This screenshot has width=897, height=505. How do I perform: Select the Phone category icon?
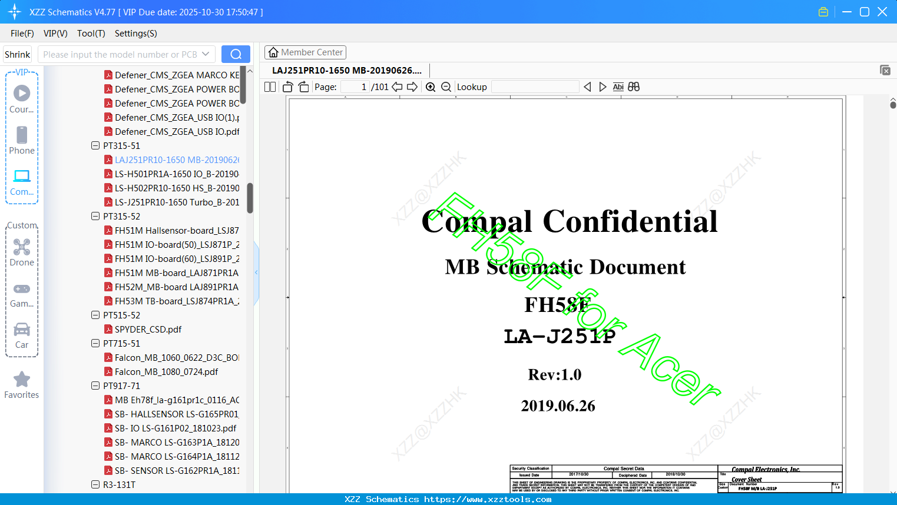point(22,140)
